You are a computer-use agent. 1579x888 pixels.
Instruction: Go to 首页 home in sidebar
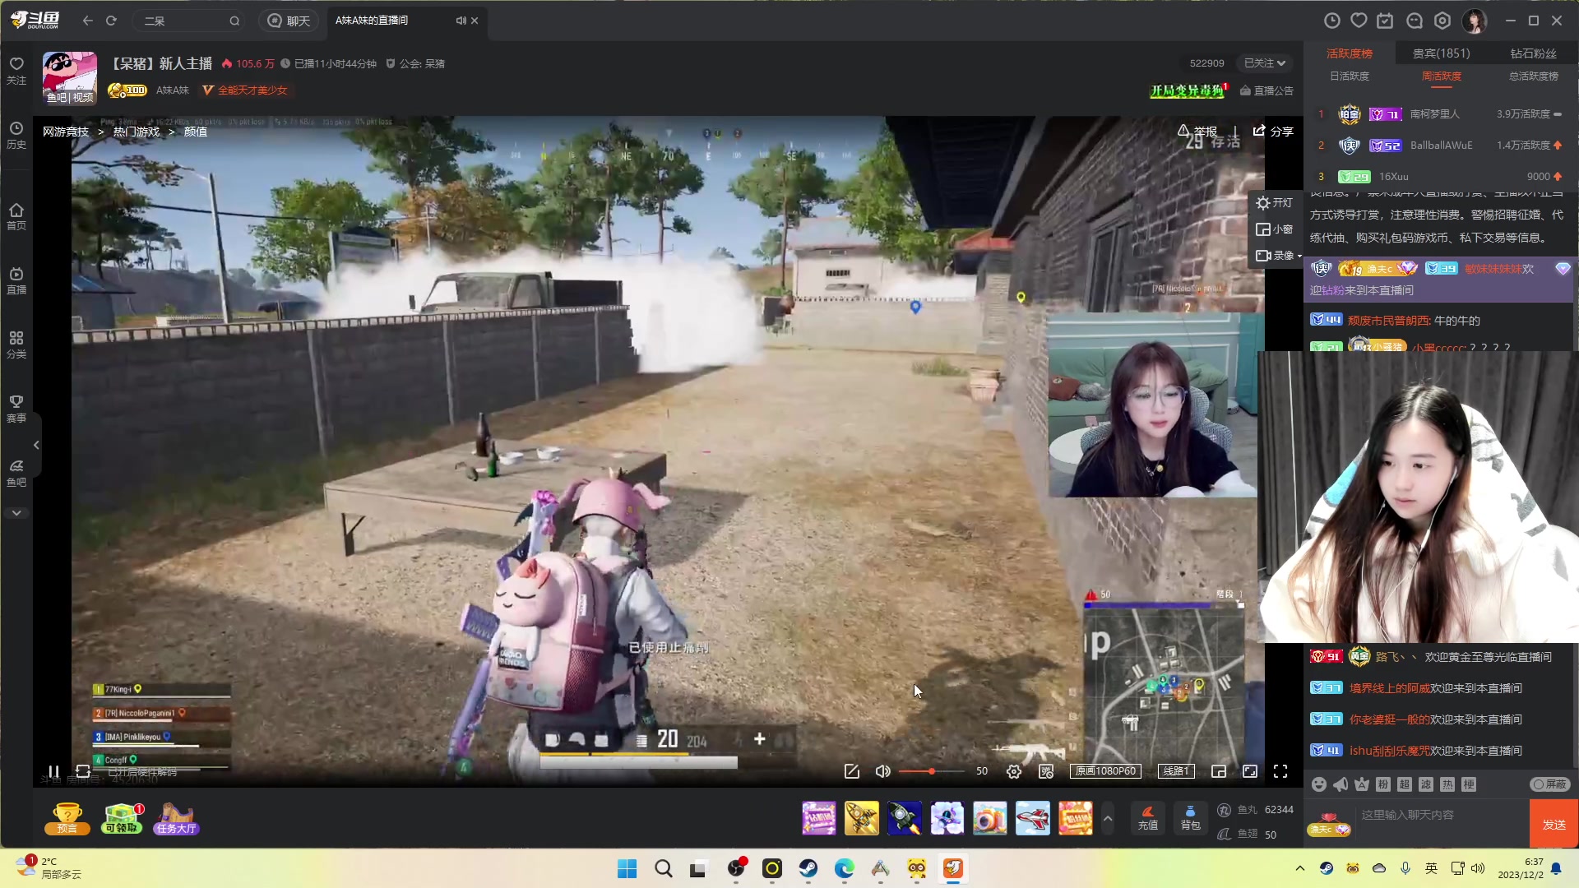[x=16, y=217]
